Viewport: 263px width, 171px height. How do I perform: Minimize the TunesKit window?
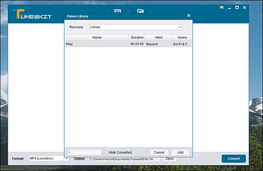click(x=229, y=8)
